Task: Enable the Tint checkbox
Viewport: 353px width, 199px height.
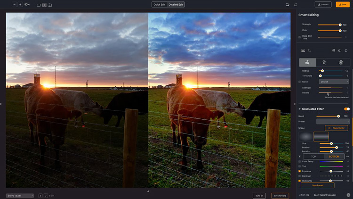Action: tap(299, 166)
